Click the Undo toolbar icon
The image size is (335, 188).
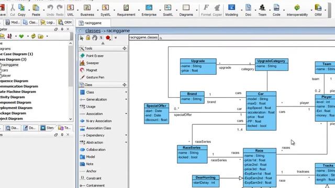50,10
